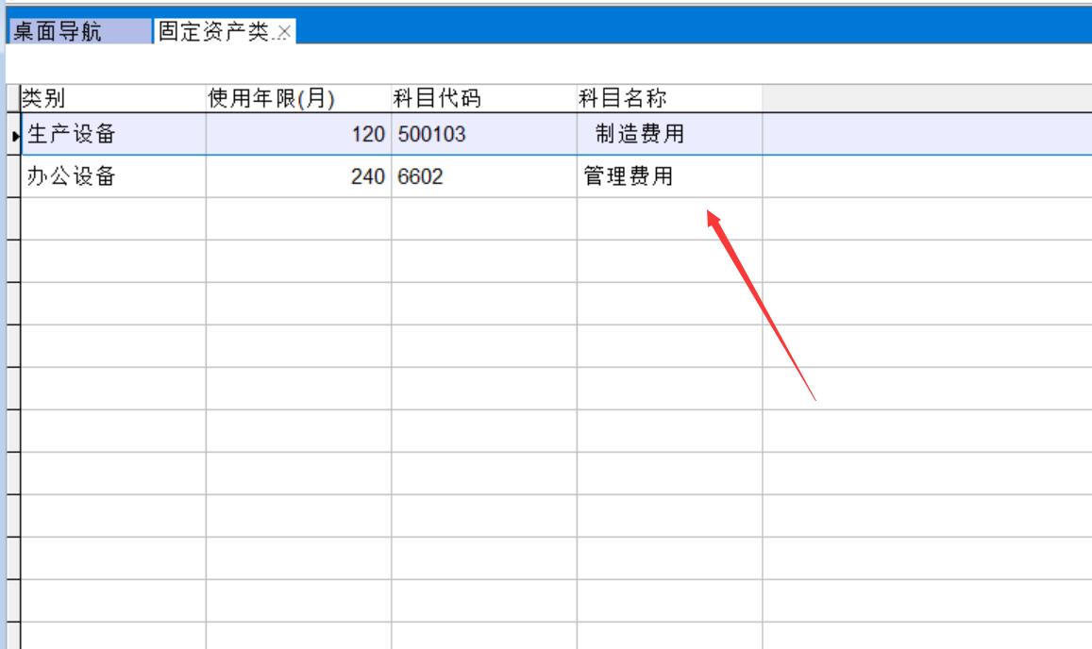Click the first empty 科目名称 cell below 管理费用
The height and width of the screenshot is (649, 1092).
[x=669, y=219]
